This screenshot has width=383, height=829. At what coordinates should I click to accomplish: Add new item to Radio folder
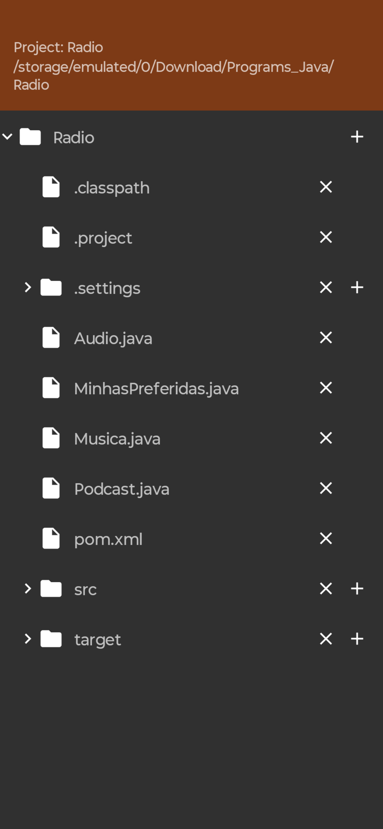pos(357,137)
